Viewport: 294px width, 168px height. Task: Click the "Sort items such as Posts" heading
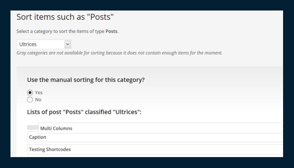65,17
